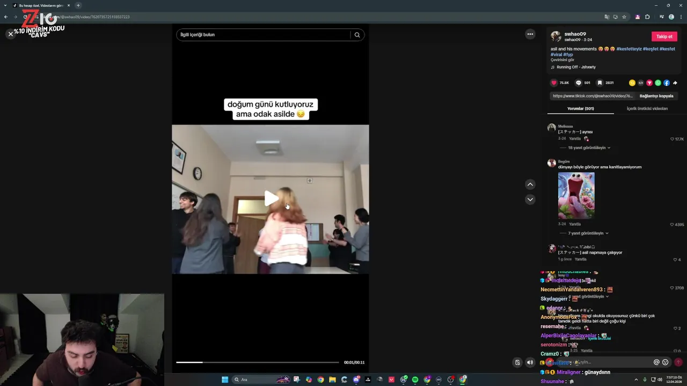Screen dimensions: 687x386
Task: Toggle auto-scroll icon beside volume
Action: pos(517,362)
